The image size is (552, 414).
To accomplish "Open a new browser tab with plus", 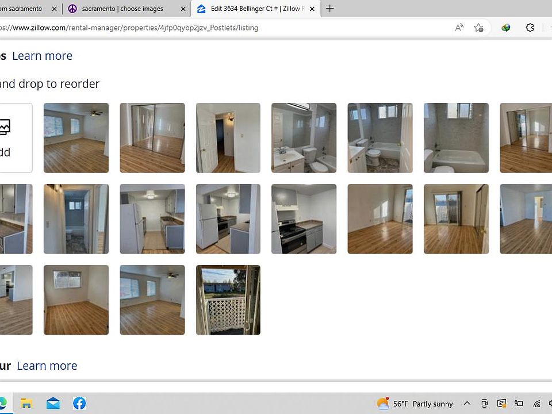I will (x=329, y=9).
